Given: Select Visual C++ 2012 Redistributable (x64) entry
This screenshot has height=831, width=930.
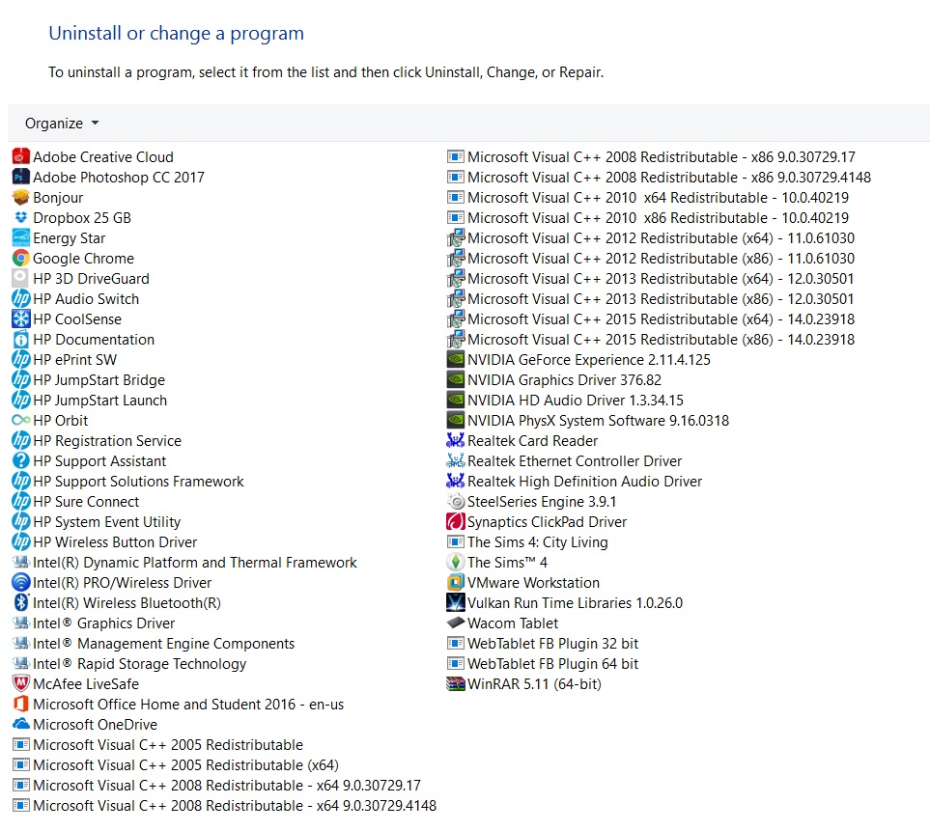Looking at the screenshot, I should 651,237.
